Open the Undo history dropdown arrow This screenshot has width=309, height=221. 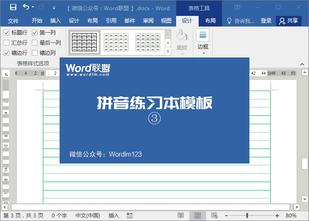point(33,7)
